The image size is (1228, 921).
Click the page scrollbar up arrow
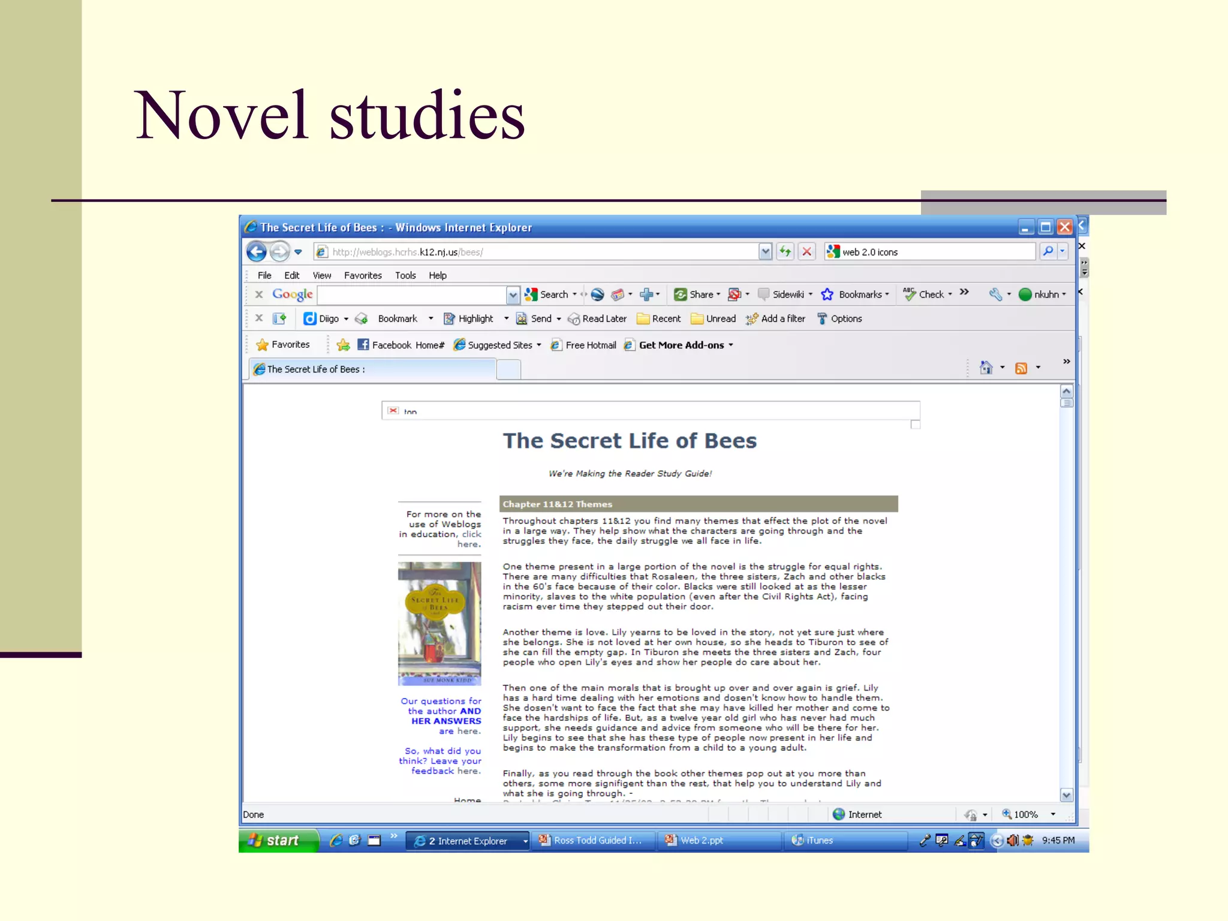1066,392
